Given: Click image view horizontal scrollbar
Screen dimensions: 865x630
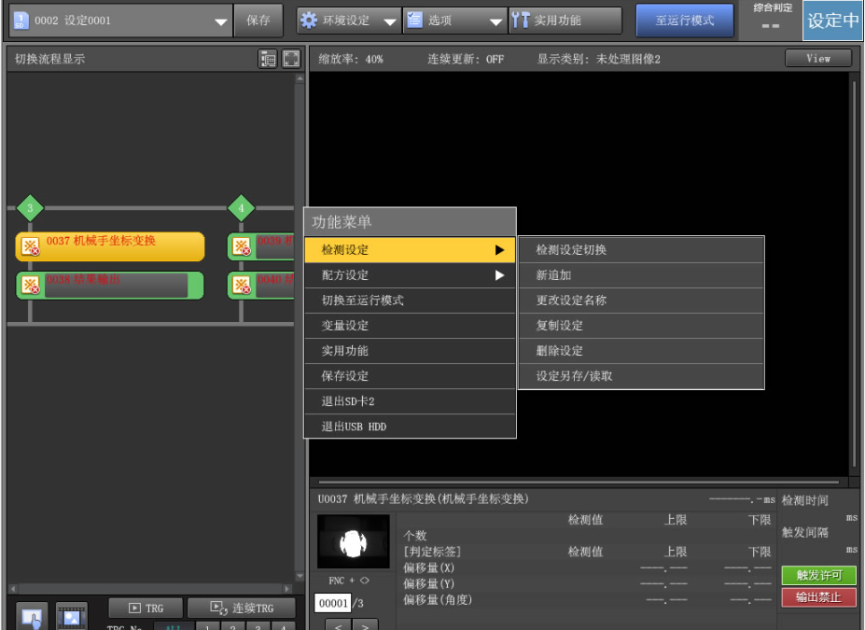Looking at the screenshot, I should point(579,482).
